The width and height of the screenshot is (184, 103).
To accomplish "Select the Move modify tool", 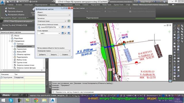I will coord(178,41).
